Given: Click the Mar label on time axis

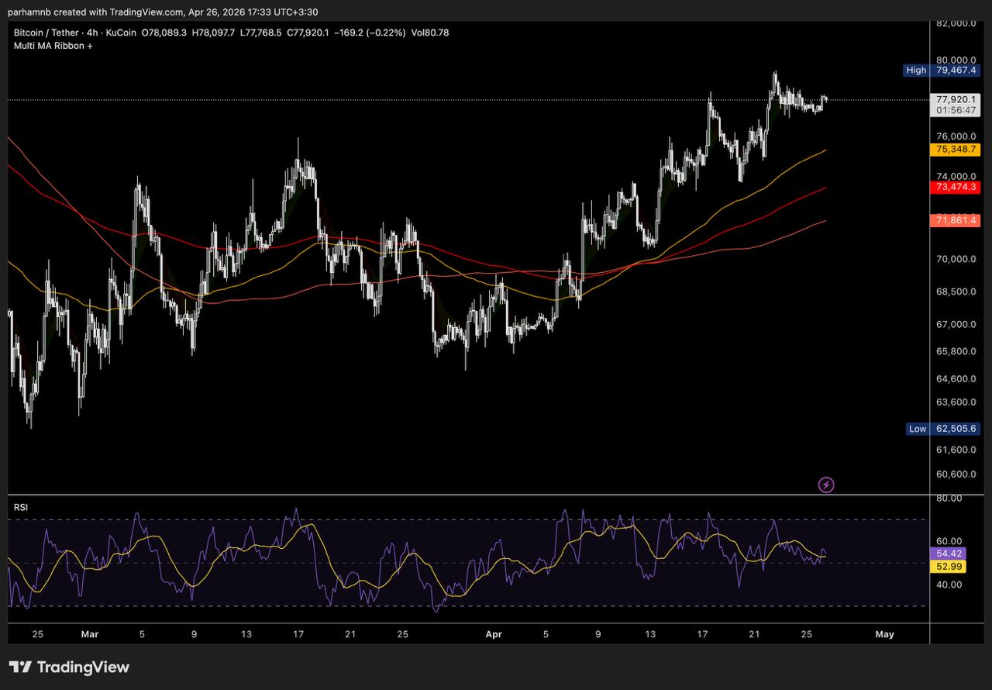Looking at the screenshot, I should [x=90, y=634].
